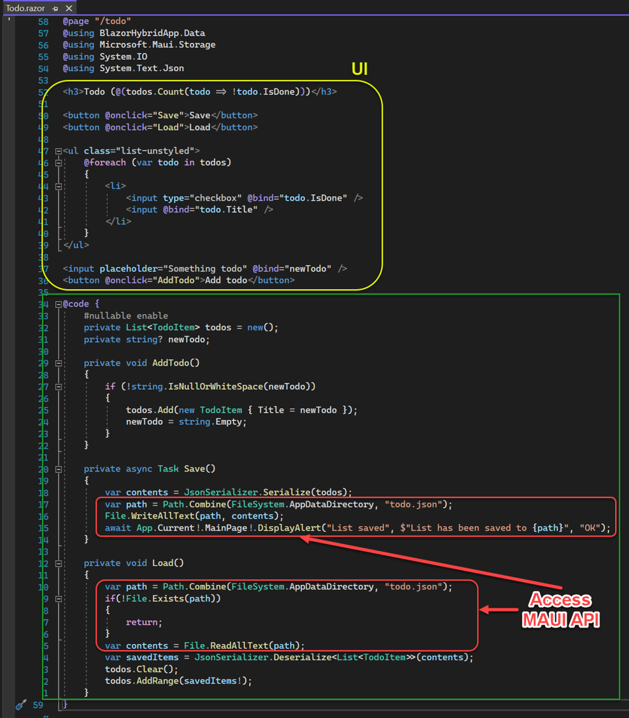Fold the IsNullOrWhiteSpace if block
629x718 pixels.
coord(58,386)
